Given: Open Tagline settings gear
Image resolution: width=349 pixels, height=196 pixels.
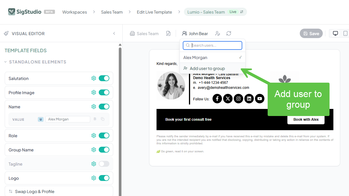Looking at the screenshot, I should coord(94,164).
